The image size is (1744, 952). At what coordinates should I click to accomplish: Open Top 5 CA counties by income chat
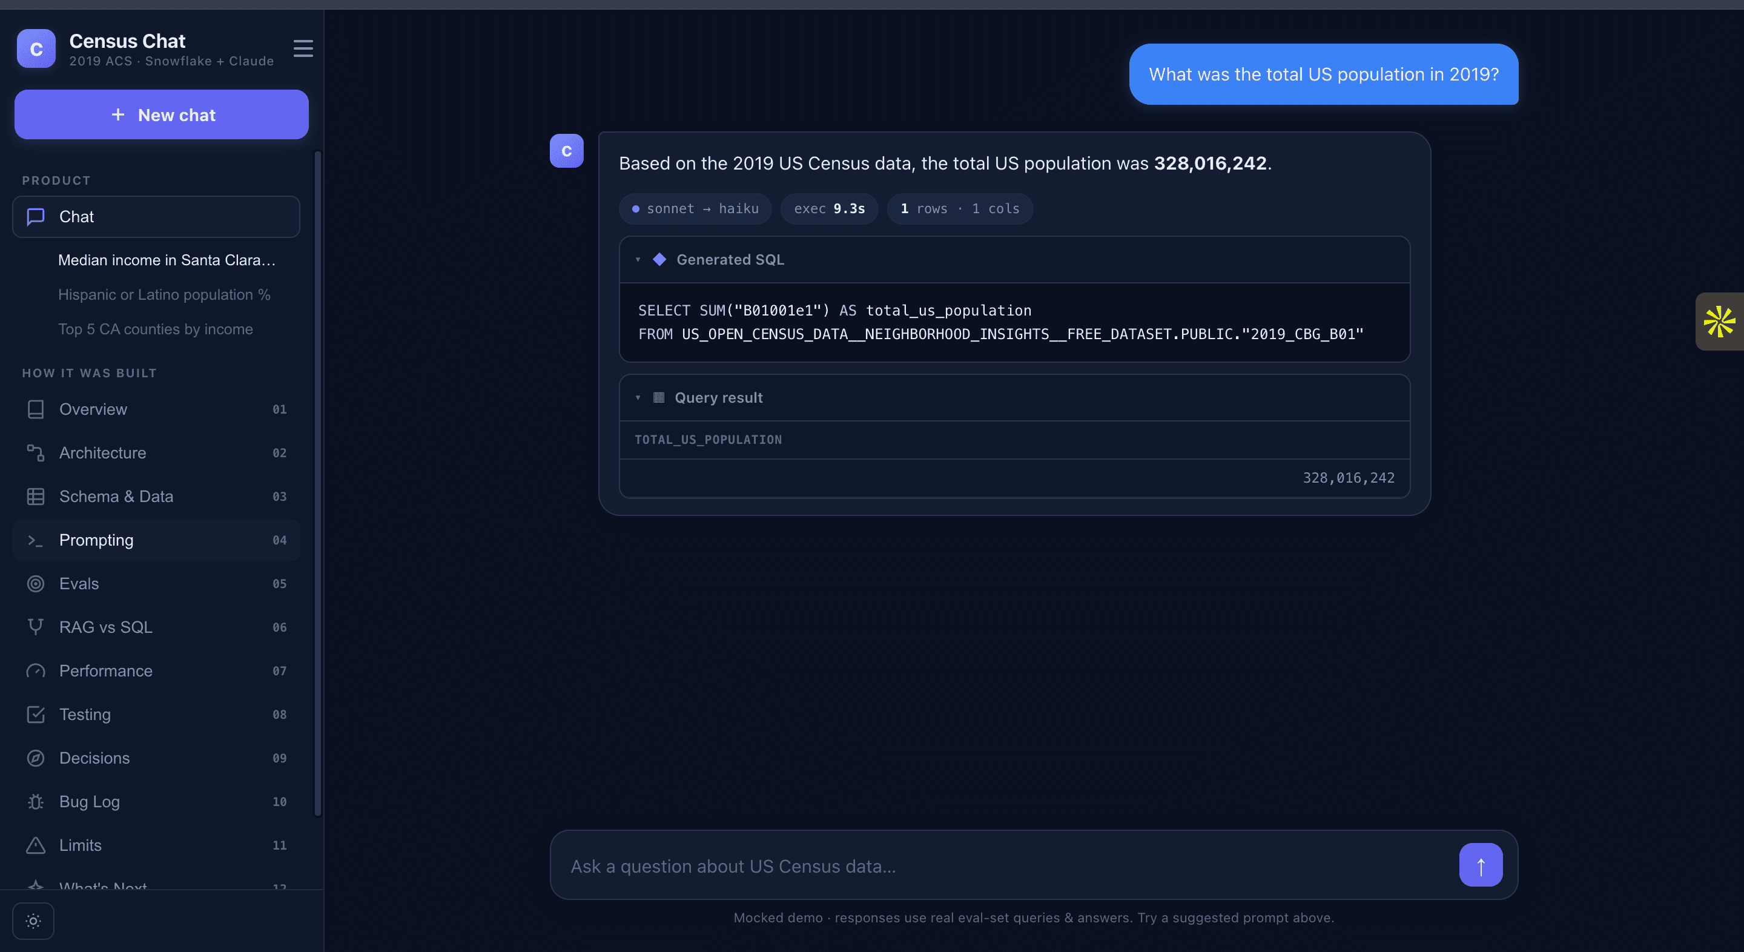[155, 329]
